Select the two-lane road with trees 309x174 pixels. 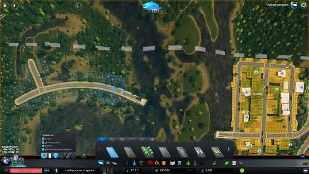tap(147, 152)
